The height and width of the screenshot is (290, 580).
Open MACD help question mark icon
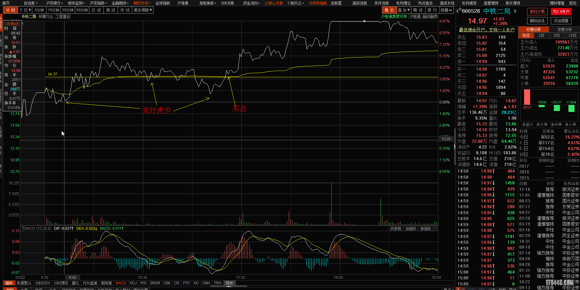tap(23, 229)
